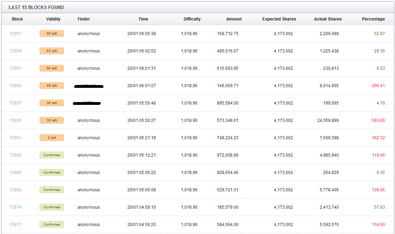Select percentage value 119.46
395x234 pixels.
378,155
